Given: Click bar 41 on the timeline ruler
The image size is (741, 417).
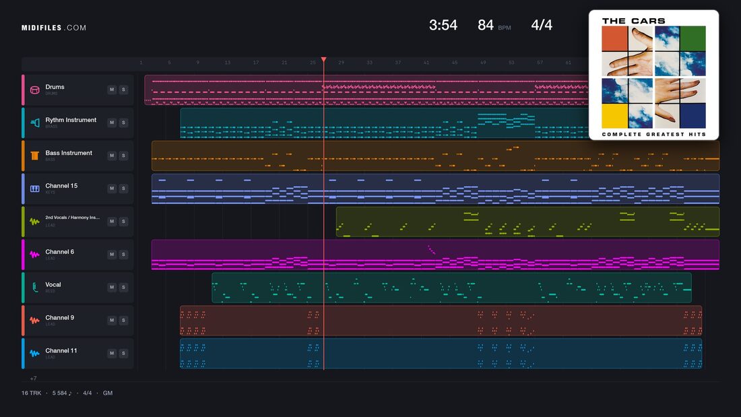Looking at the screenshot, I should coord(426,63).
